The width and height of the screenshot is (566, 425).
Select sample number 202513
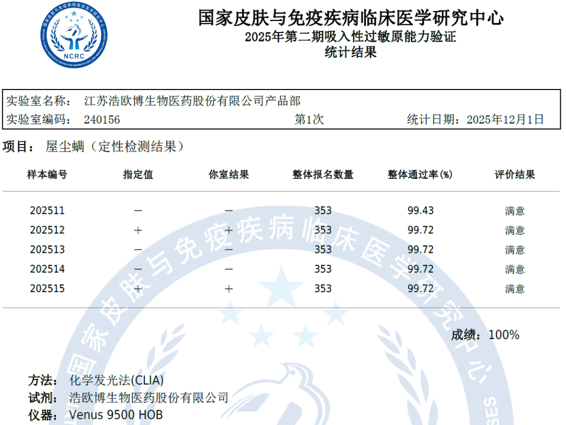point(47,250)
